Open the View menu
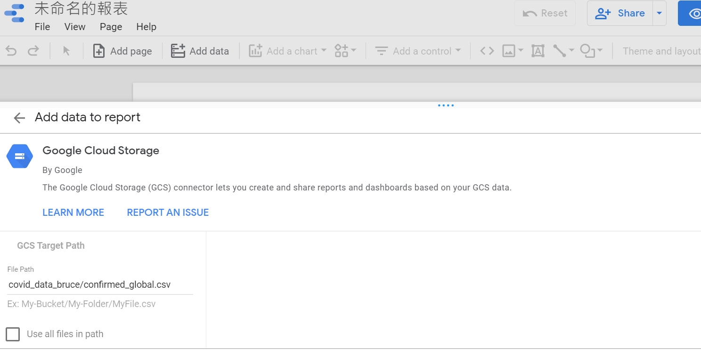This screenshot has width=701, height=355. (75, 27)
